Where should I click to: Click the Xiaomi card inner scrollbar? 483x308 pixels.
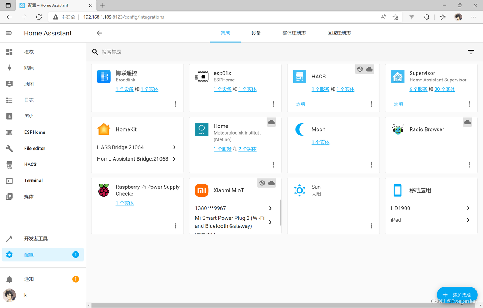[x=280, y=213]
